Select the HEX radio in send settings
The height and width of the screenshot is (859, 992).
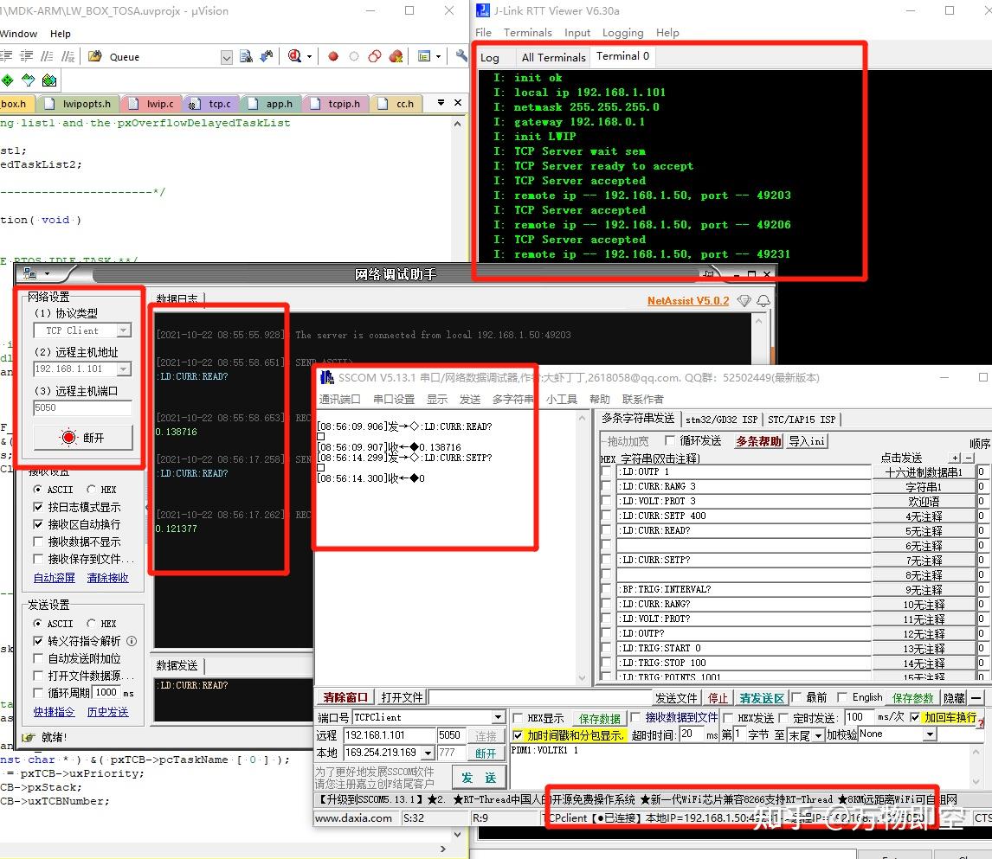click(91, 623)
